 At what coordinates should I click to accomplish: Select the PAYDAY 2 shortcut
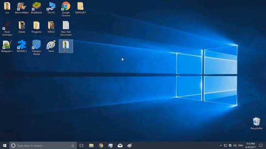(22, 46)
